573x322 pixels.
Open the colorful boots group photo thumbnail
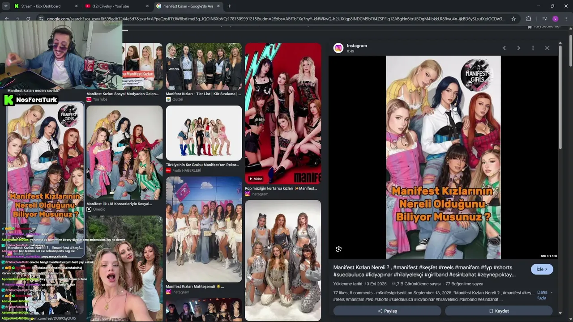tap(204, 133)
